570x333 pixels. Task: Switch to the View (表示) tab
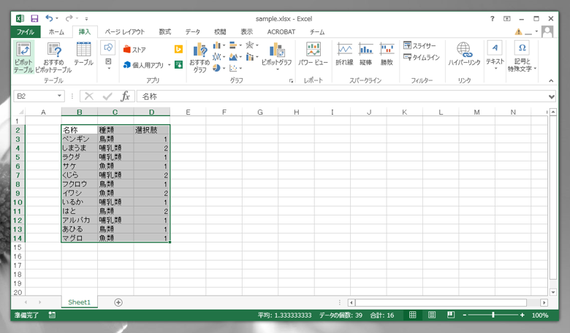[246, 32]
